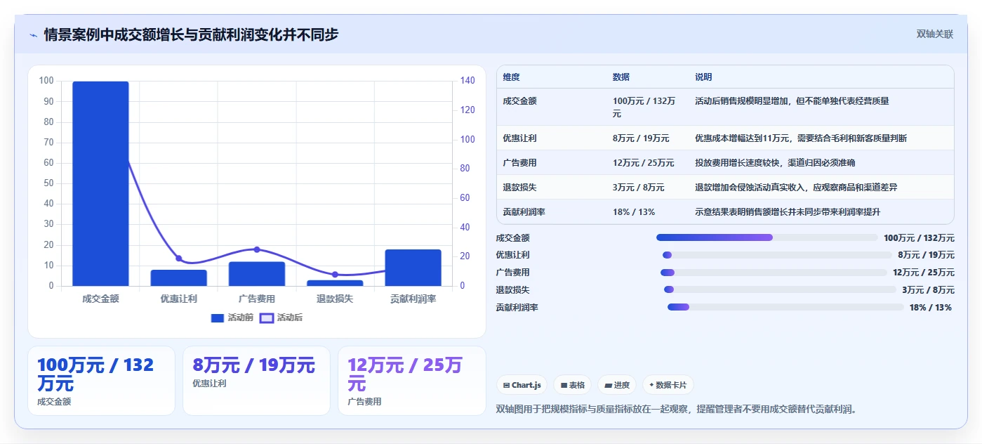Select the 进度 tag

(x=617, y=385)
